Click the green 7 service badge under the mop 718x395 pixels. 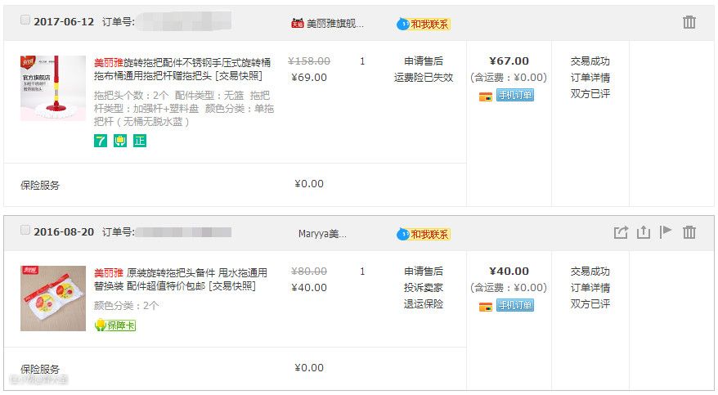(x=101, y=141)
